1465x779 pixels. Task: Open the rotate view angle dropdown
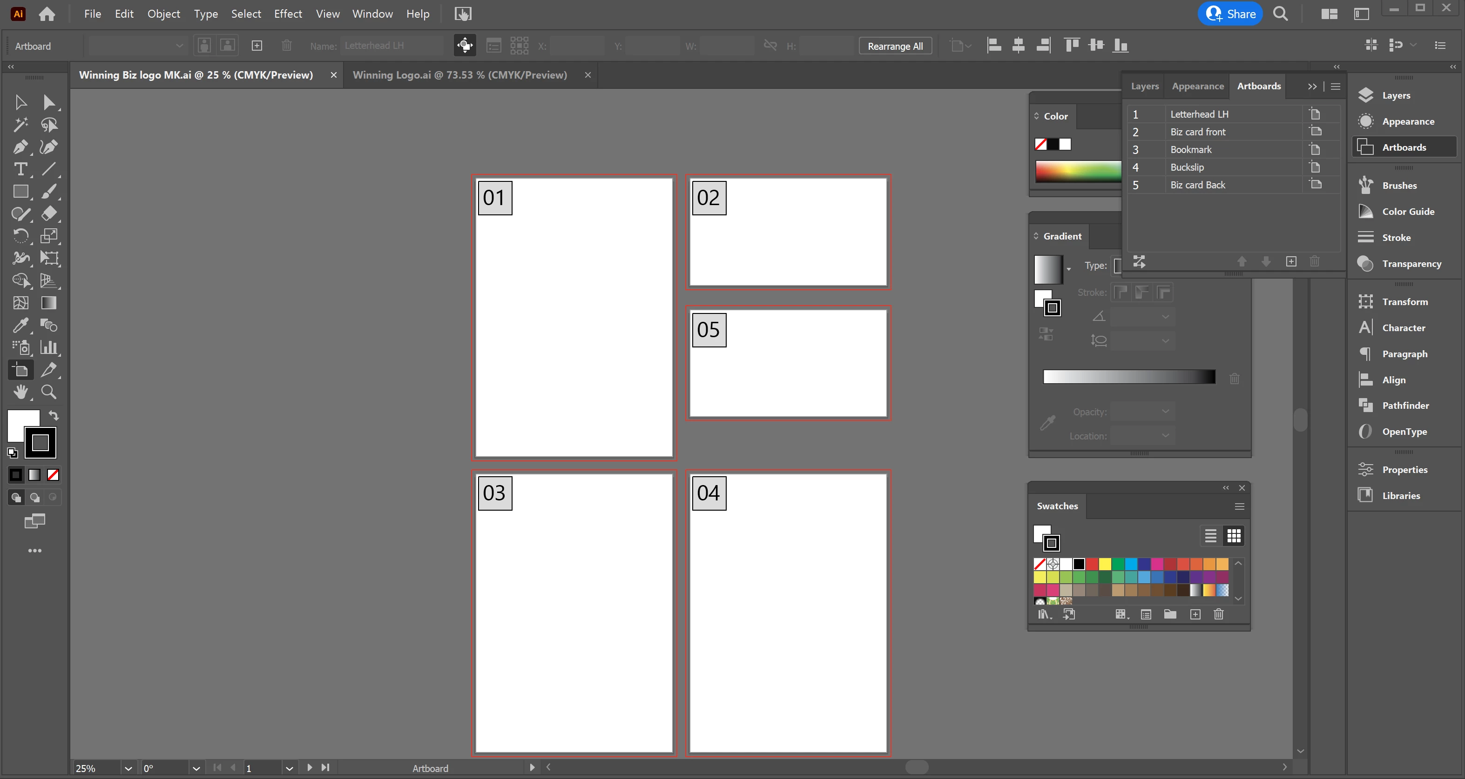click(196, 768)
